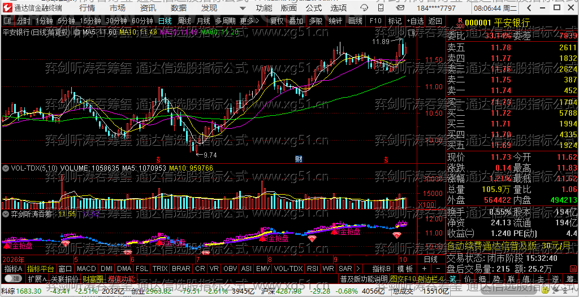Image resolution: width=579 pixels, height=297 pixels.
Task: Open the 模板 template list
Action: pyautogui.click(x=404, y=268)
